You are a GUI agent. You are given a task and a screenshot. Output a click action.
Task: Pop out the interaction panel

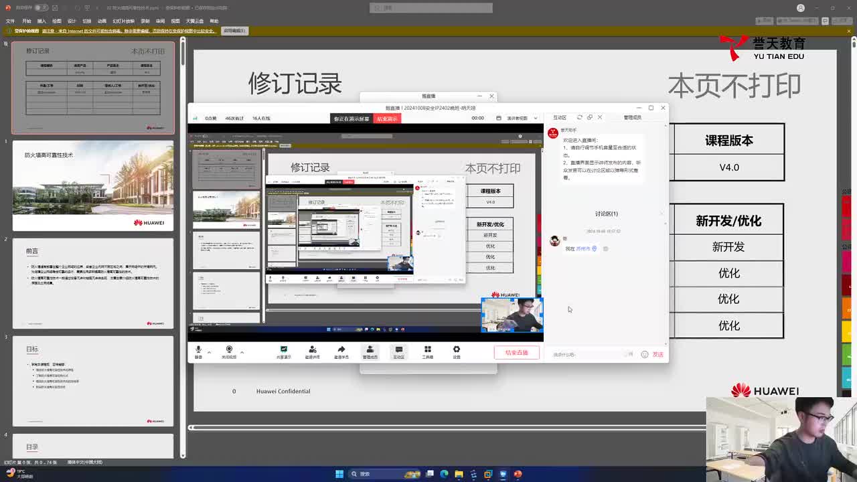pos(590,117)
